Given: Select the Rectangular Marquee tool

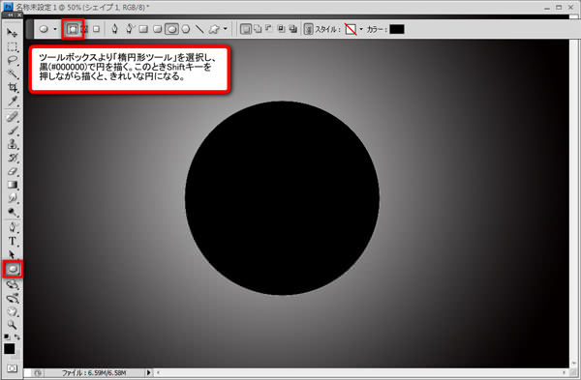Looking at the screenshot, I should click(13, 46).
